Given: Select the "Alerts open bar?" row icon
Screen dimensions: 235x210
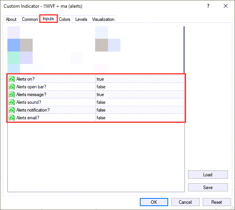Looking at the screenshot, I should tap(12, 87).
